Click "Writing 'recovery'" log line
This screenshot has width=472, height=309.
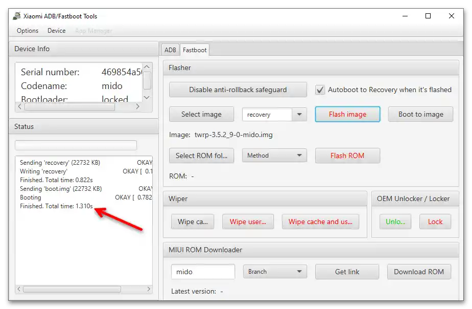pos(86,171)
